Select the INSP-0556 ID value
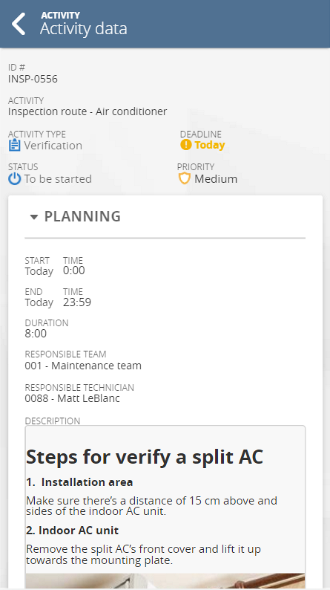This screenshot has width=330, height=590. pyautogui.click(x=33, y=79)
